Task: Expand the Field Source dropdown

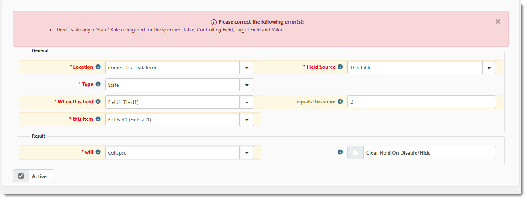Action: coord(488,67)
